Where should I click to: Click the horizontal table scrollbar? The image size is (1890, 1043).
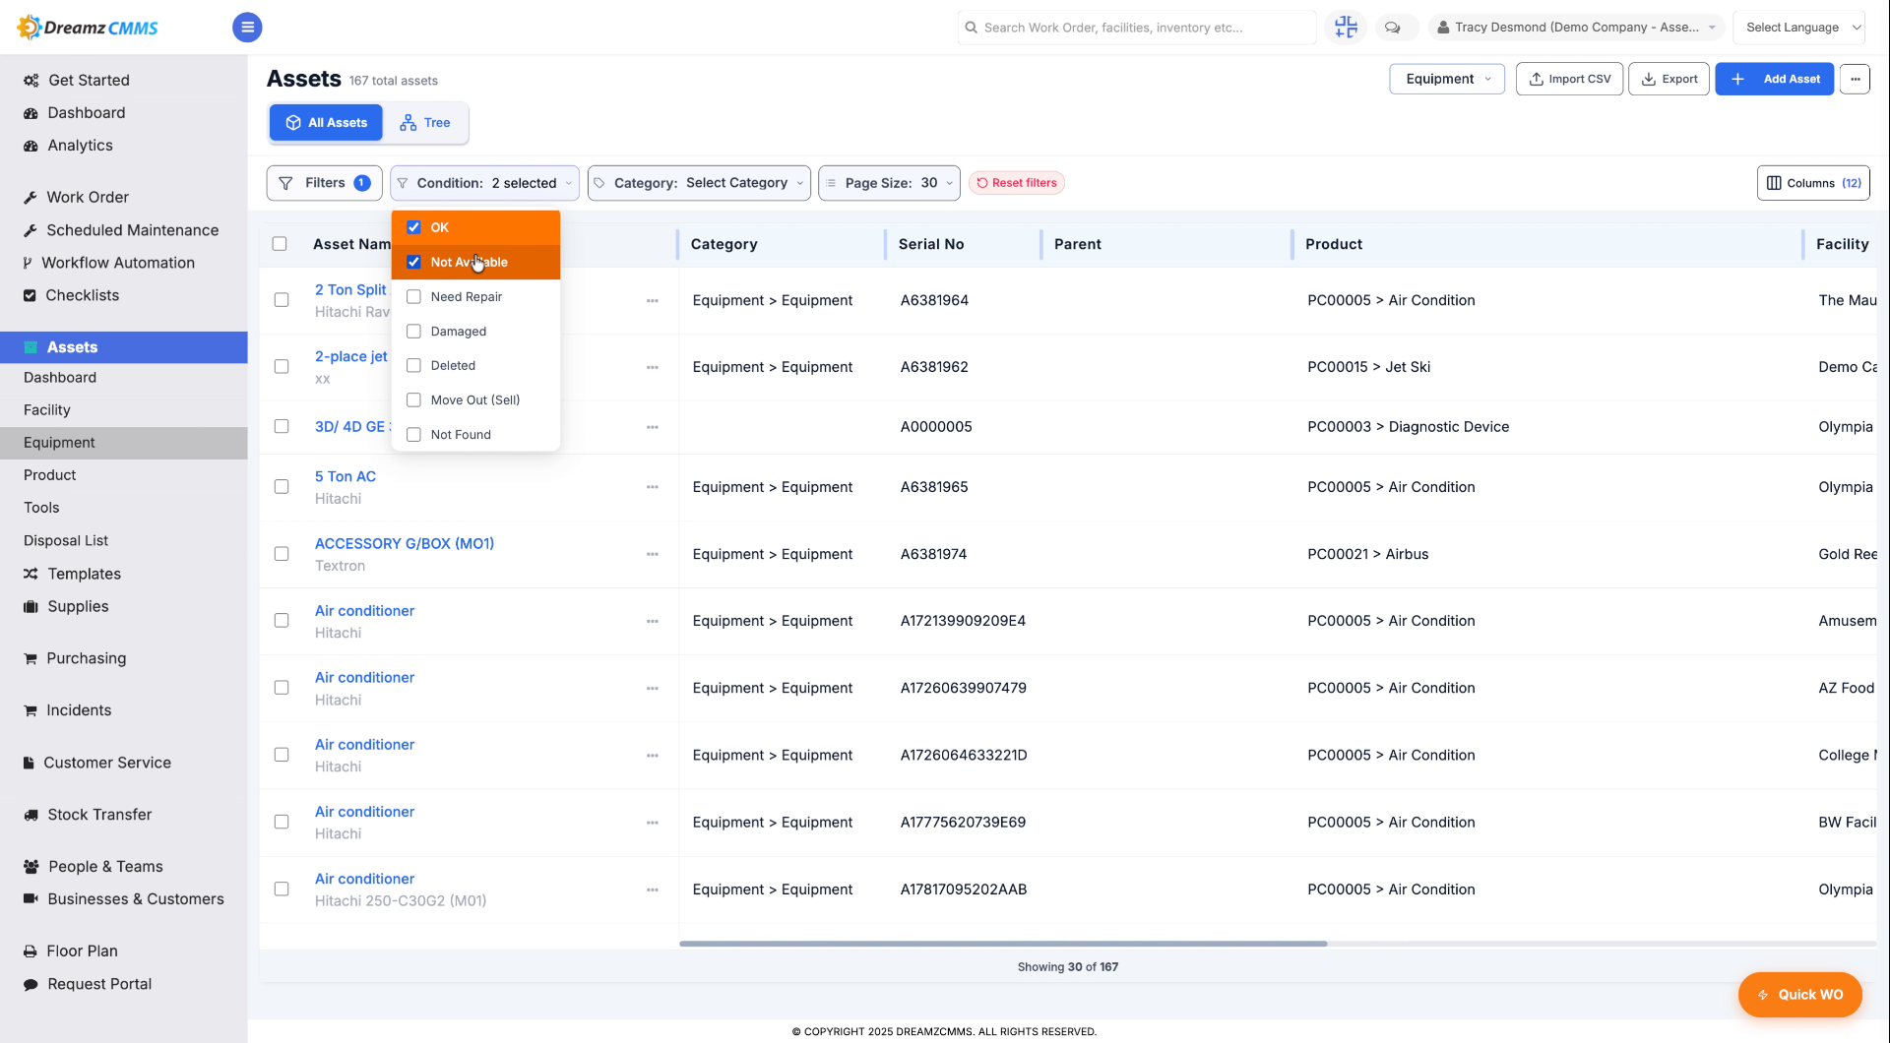click(x=1003, y=944)
